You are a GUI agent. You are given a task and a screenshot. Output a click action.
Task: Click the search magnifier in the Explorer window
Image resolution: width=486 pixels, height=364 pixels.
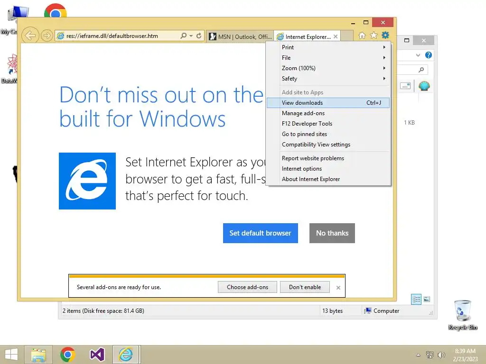(x=421, y=70)
